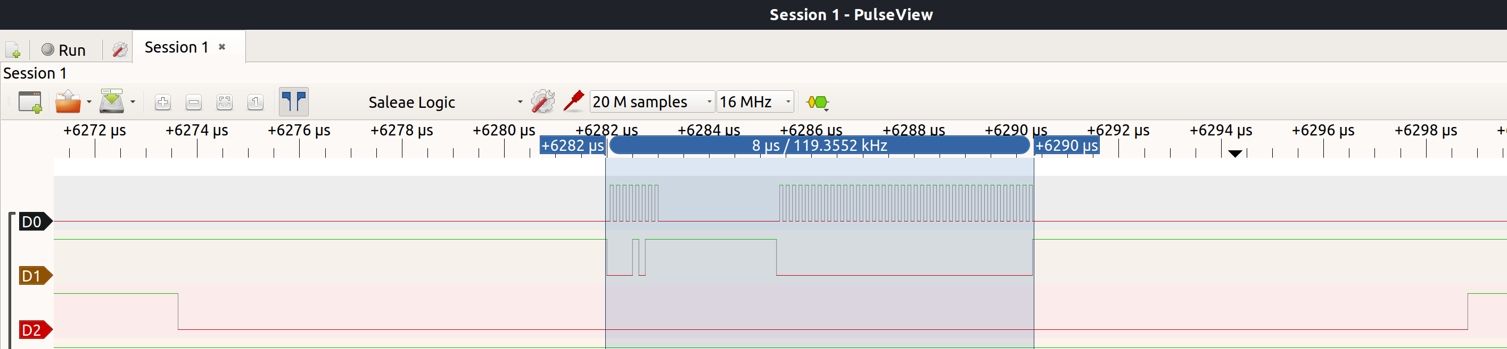The height and width of the screenshot is (349, 1507).
Task: Toggle the cursors display off
Action: pyautogui.click(x=294, y=101)
